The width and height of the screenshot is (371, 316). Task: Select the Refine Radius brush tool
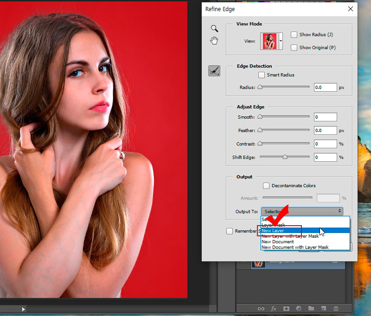coord(214,71)
